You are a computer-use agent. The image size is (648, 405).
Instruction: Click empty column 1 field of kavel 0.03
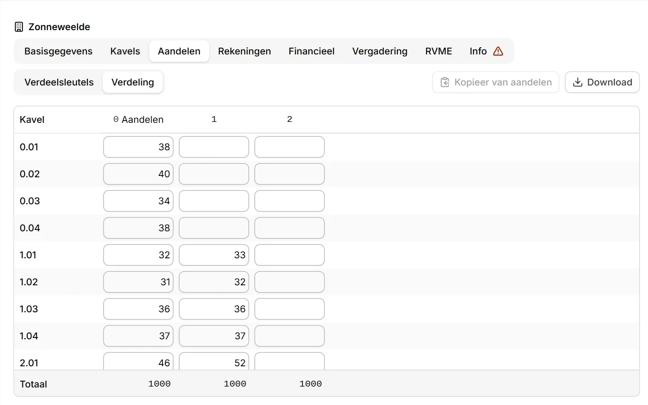[x=214, y=201]
